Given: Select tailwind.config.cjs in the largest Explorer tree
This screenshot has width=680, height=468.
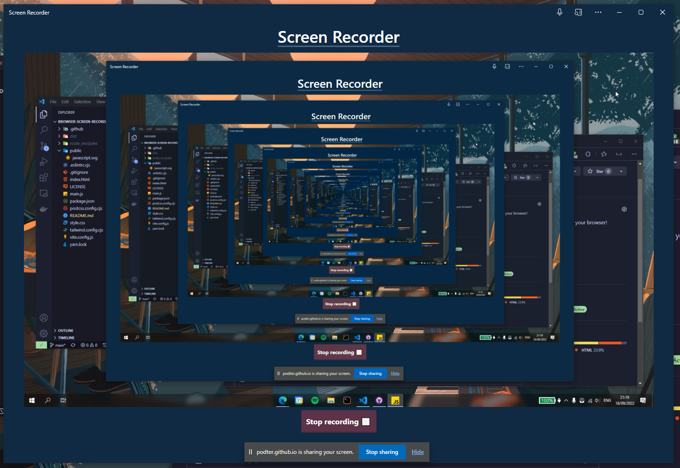Looking at the screenshot, I should [86, 230].
